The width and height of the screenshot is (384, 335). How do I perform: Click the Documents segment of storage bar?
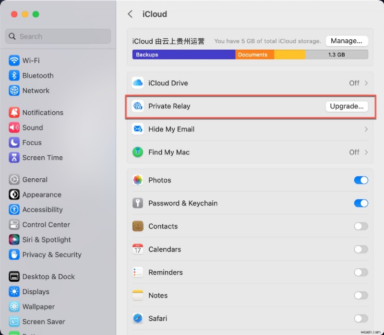pos(255,55)
